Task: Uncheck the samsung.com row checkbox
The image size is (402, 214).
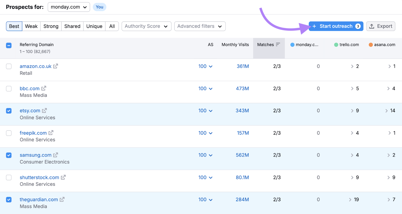Action: point(9,155)
